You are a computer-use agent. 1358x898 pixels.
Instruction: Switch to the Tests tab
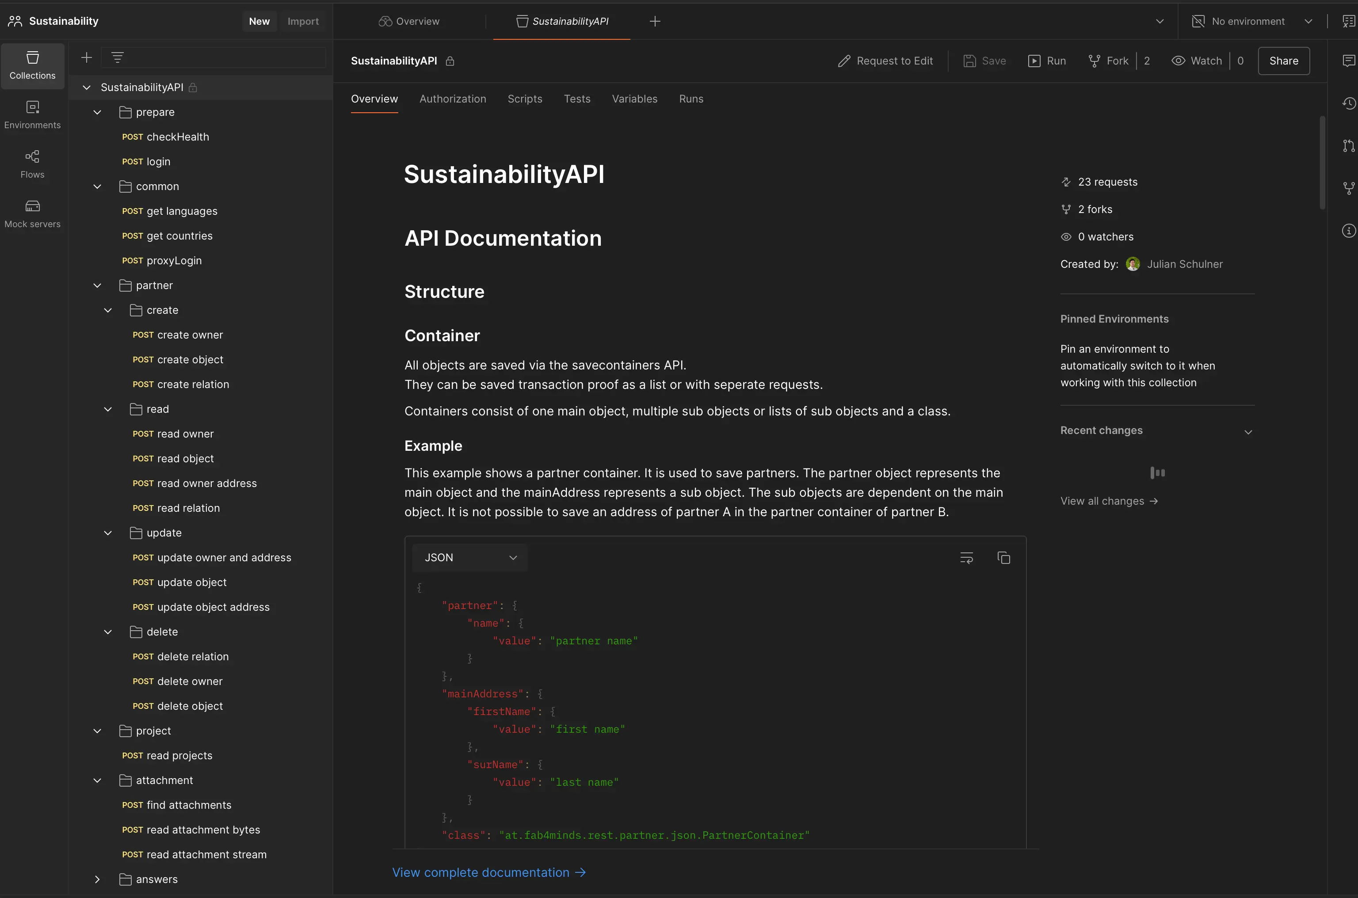pos(577,99)
